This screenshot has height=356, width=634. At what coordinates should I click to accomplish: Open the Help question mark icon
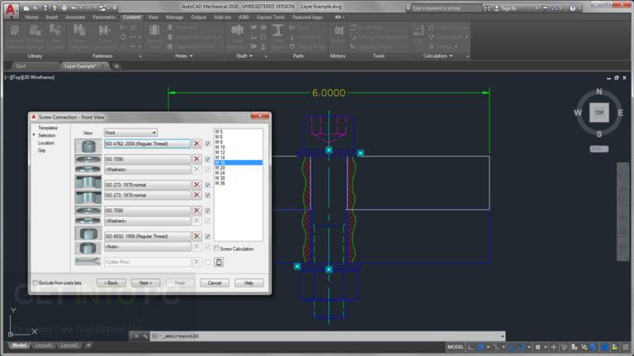pos(573,8)
